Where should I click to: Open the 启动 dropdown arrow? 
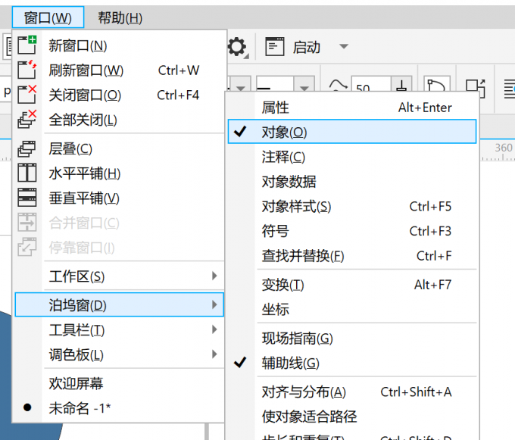click(344, 46)
